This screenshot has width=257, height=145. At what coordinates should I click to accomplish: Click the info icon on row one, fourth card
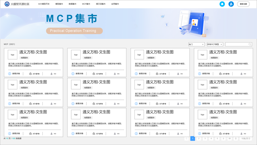point(199,74)
